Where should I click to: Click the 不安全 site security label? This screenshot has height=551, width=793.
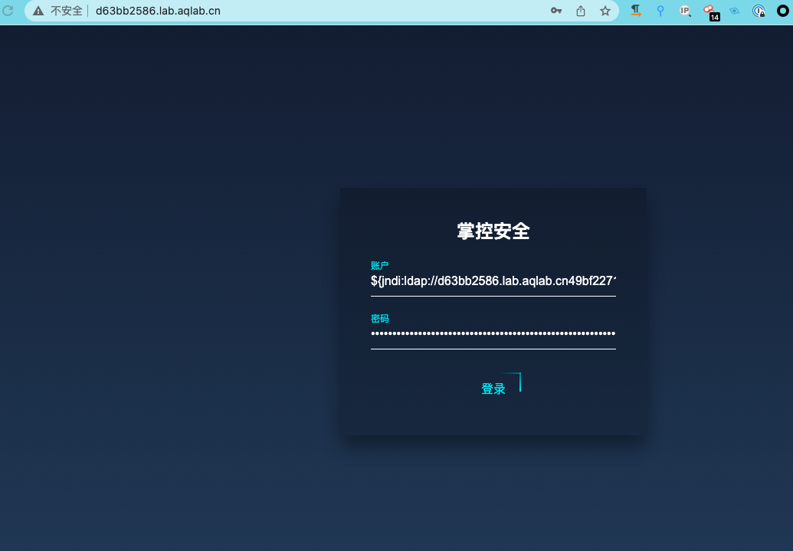(67, 11)
